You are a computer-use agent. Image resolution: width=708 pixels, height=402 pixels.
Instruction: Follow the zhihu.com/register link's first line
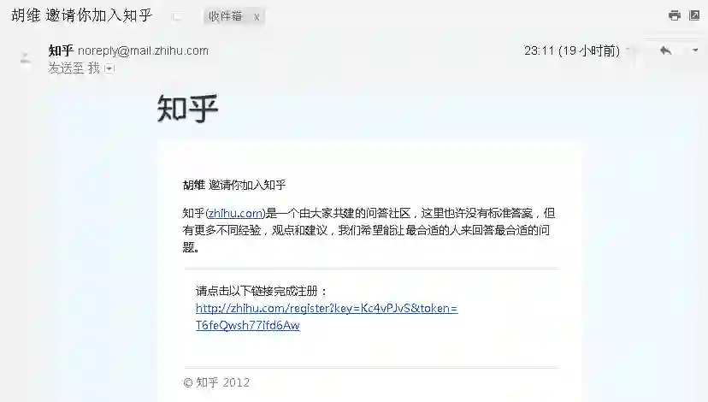pyautogui.click(x=327, y=308)
